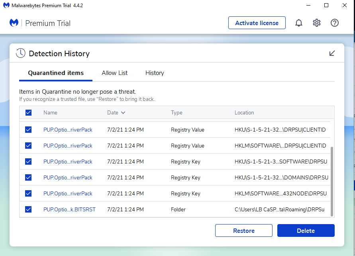Collapse Detection History with arrow icon
355x256 pixels.
(x=332, y=53)
